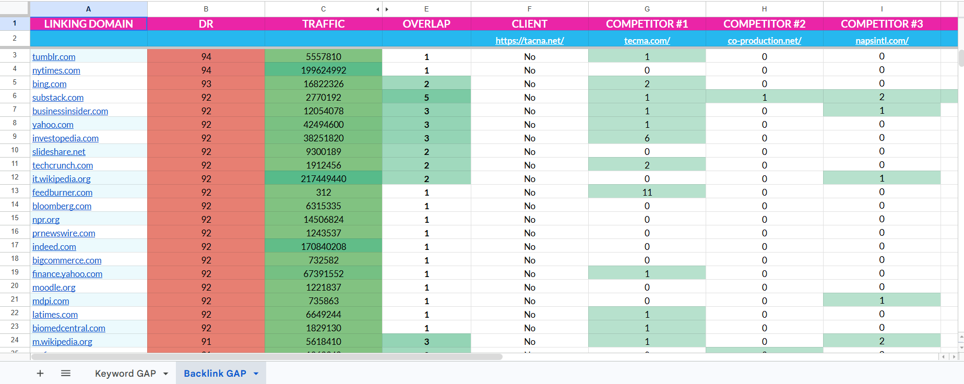Open the yahoo.com link
Image resolution: width=964 pixels, height=384 pixels.
[x=53, y=125]
